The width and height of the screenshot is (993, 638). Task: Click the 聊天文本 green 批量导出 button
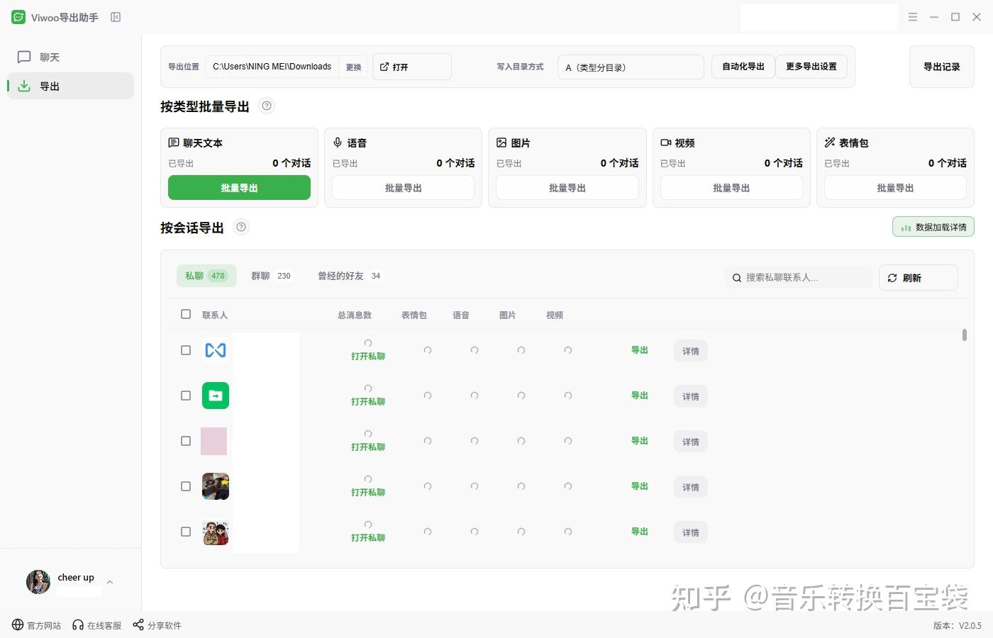[239, 188]
